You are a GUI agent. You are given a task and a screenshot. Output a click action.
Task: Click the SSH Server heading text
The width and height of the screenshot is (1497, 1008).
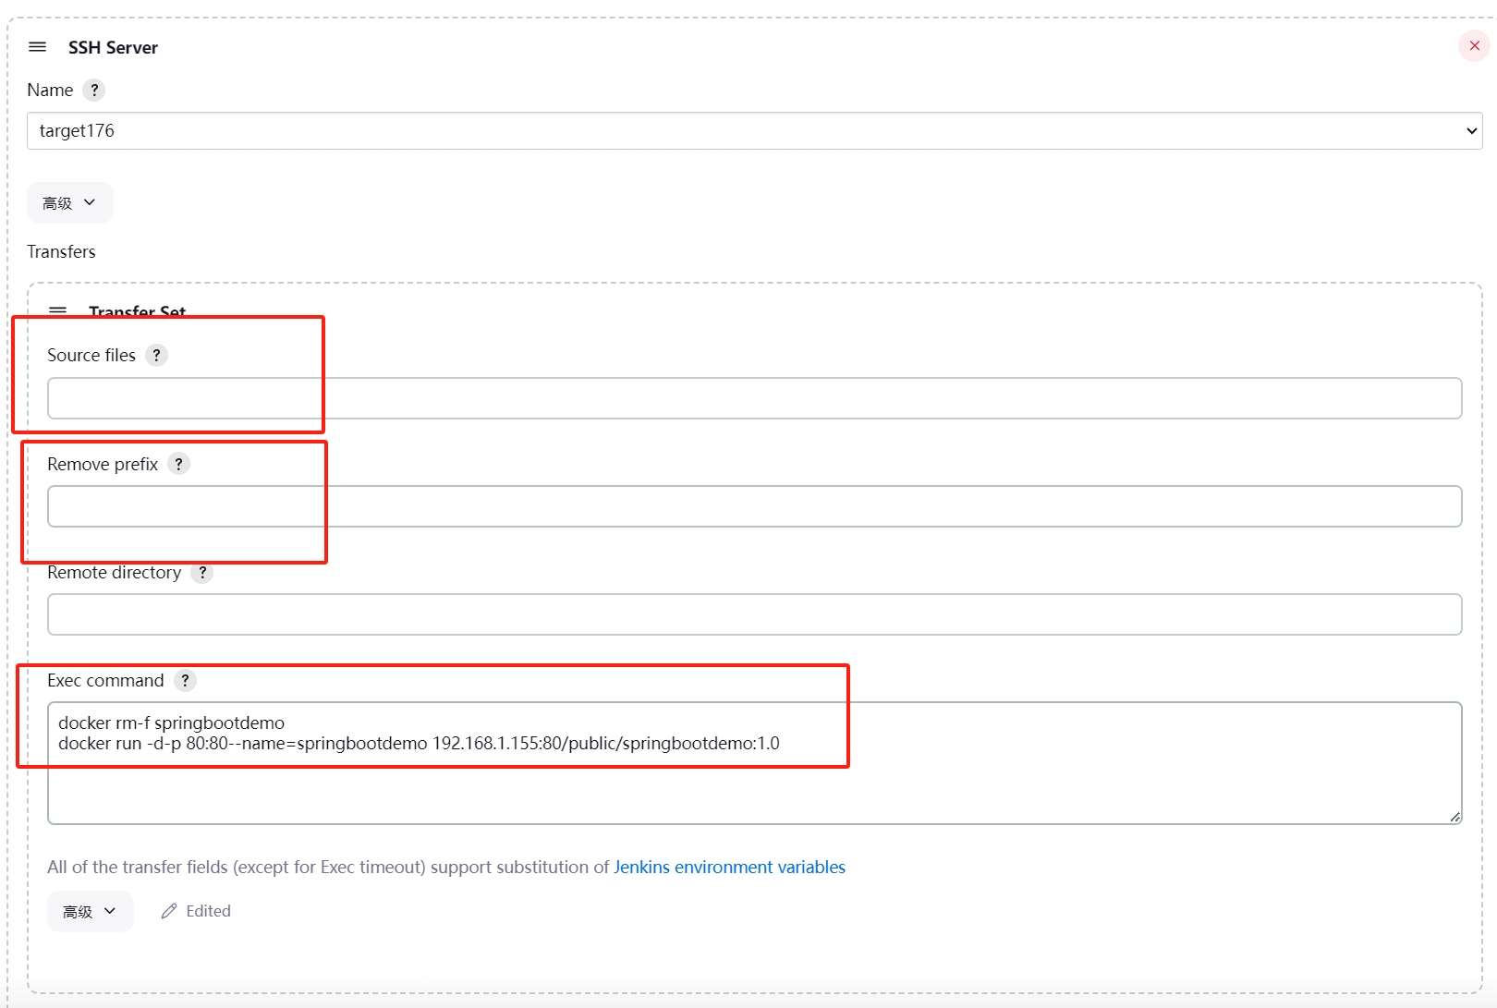(x=113, y=47)
